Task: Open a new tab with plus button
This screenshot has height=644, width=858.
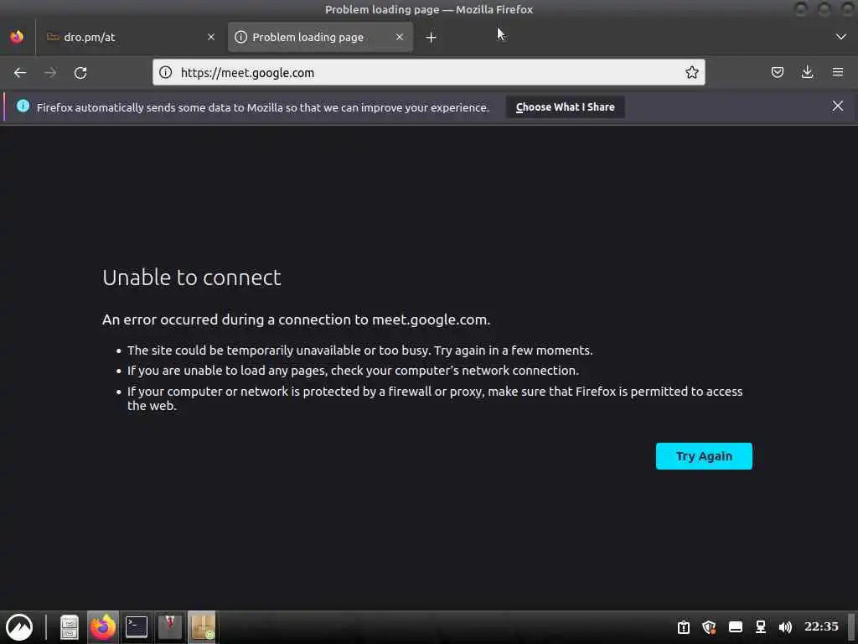Action: coord(432,37)
